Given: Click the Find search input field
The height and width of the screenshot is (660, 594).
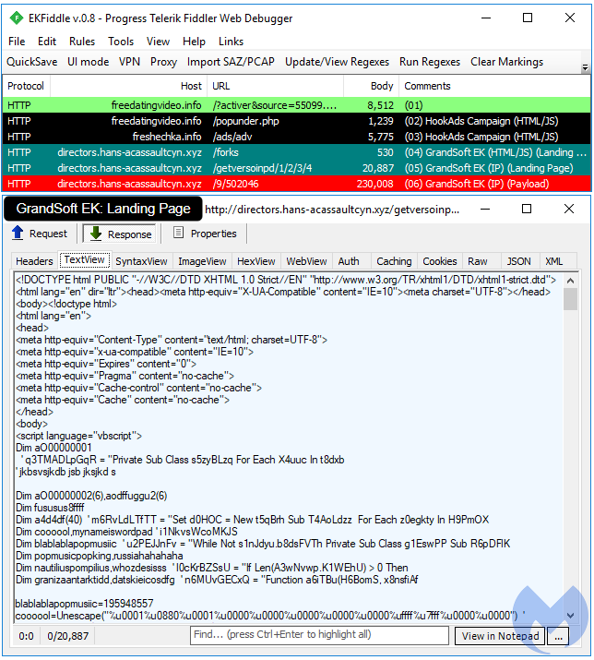Looking at the screenshot, I should tap(319, 635).
